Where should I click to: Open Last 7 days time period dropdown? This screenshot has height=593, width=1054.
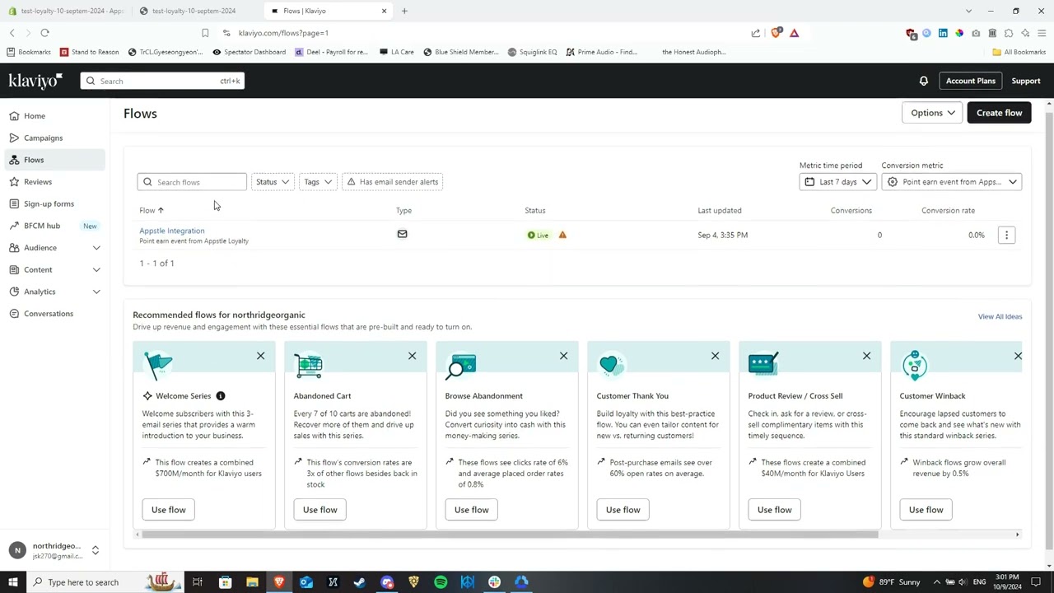(837, 182)
